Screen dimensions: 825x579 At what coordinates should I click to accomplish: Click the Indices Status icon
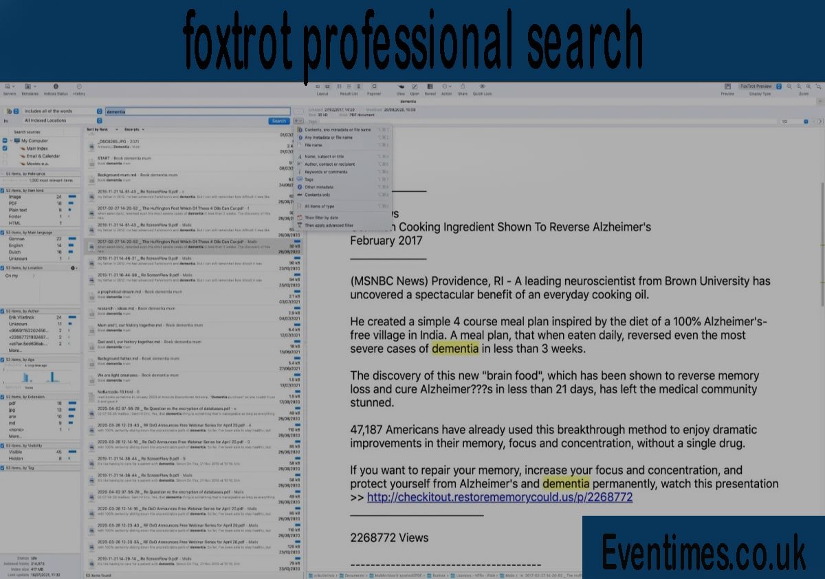(x=56, y=87)
